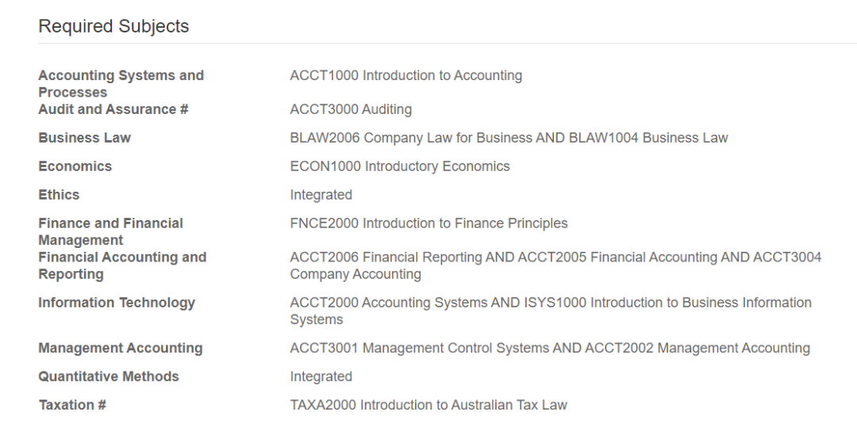Click the Quantitative Methods label
Image resolution: width=857 pixels, height=442 pixels.
108,376
